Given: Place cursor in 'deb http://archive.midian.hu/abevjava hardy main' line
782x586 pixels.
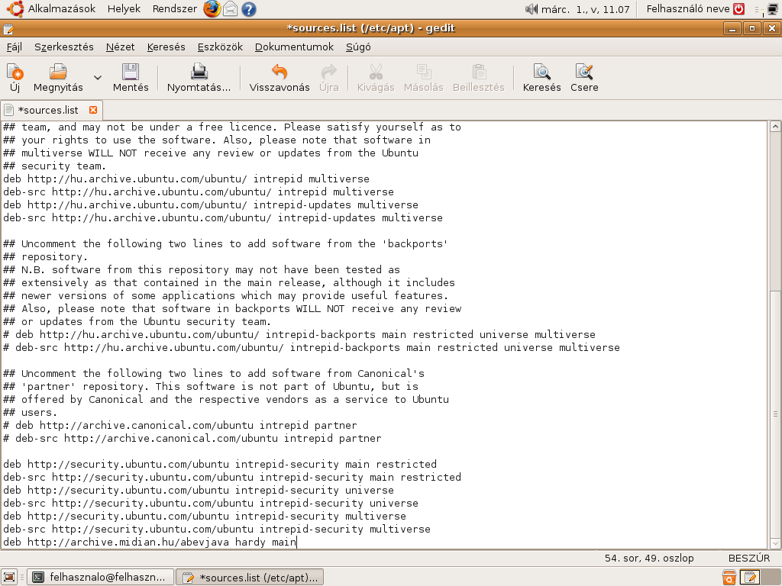Looking at the screenshot, I should pyautogui.click(x=150, y=543).
